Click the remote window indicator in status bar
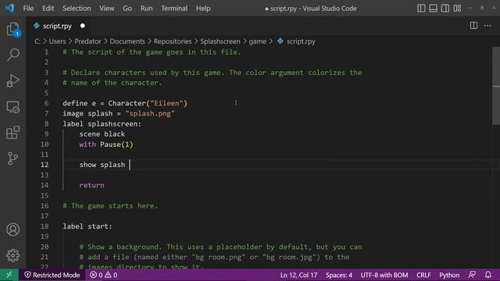The image size is (500, 281). point(9,275)
